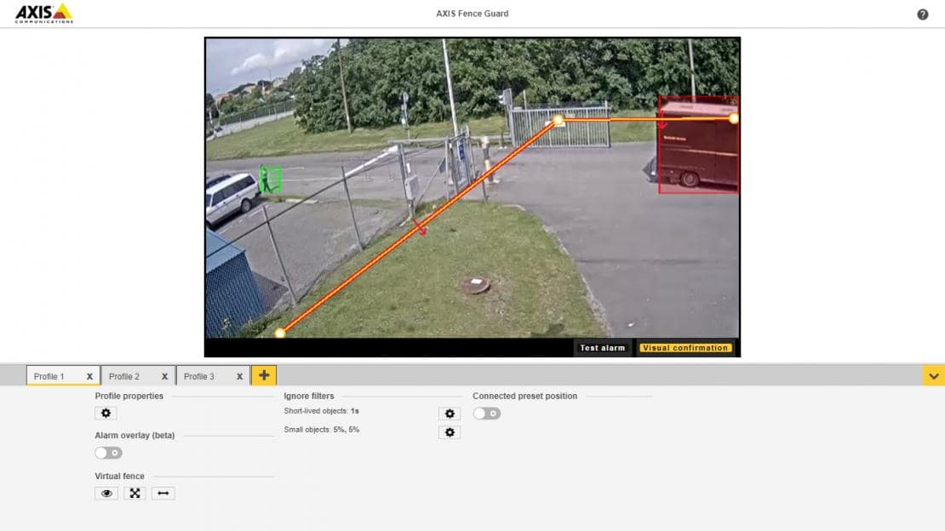Screen dimensions: 945x531
Task: Click the fence corner node near the gate
Action: [558, 121]
